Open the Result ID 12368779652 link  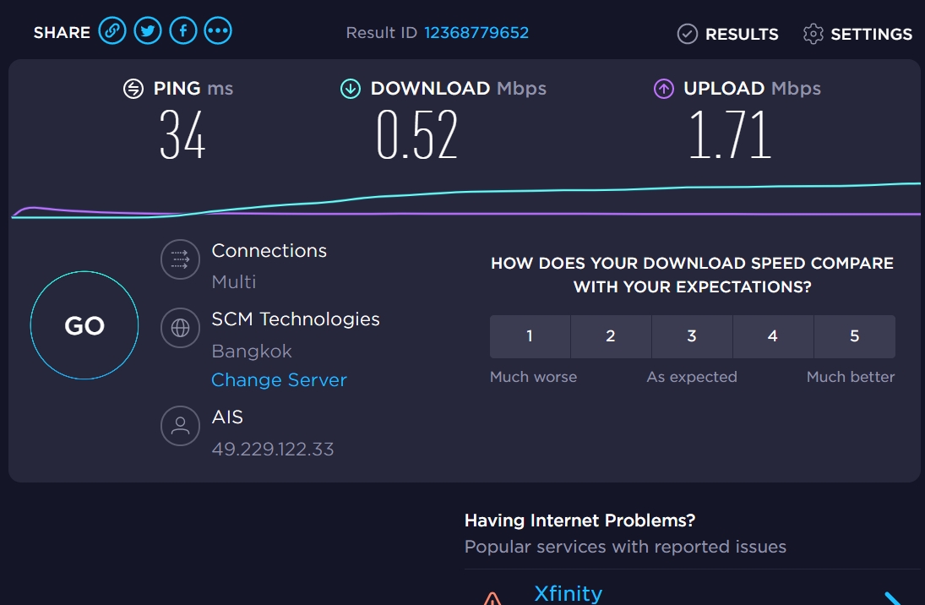(476, 32)
